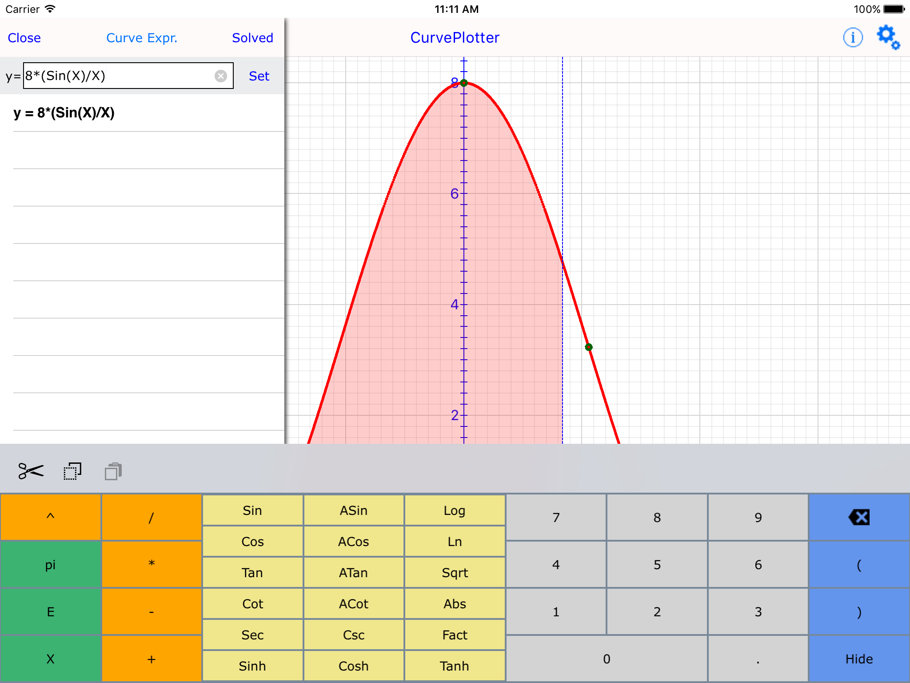Close the curve expression panel
The width and height of the screenshot is (910, 683).
[24, 38]
